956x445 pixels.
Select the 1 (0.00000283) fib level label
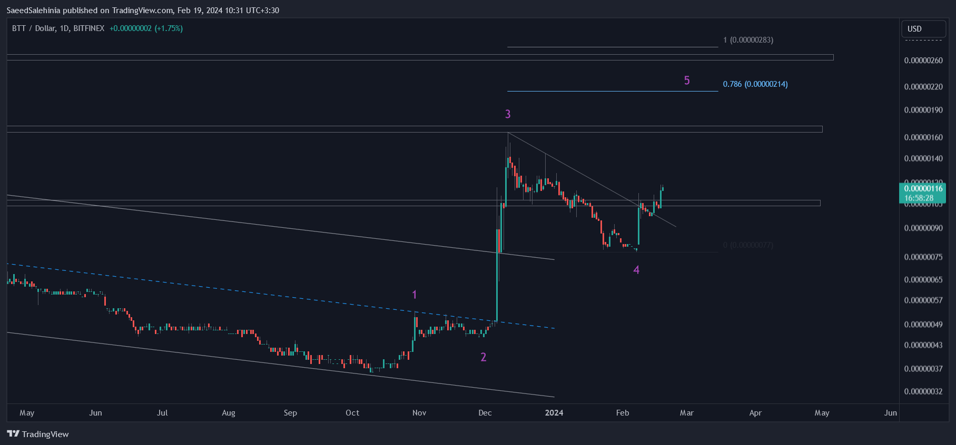point(748,40)
